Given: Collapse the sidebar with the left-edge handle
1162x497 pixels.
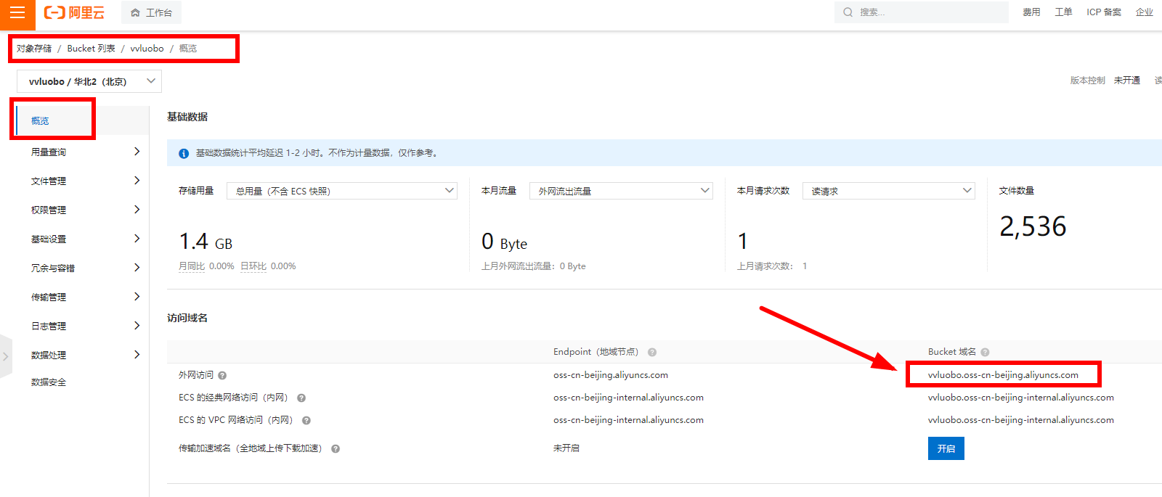Looking at the screenshot, I should click(x=6, y=356).
